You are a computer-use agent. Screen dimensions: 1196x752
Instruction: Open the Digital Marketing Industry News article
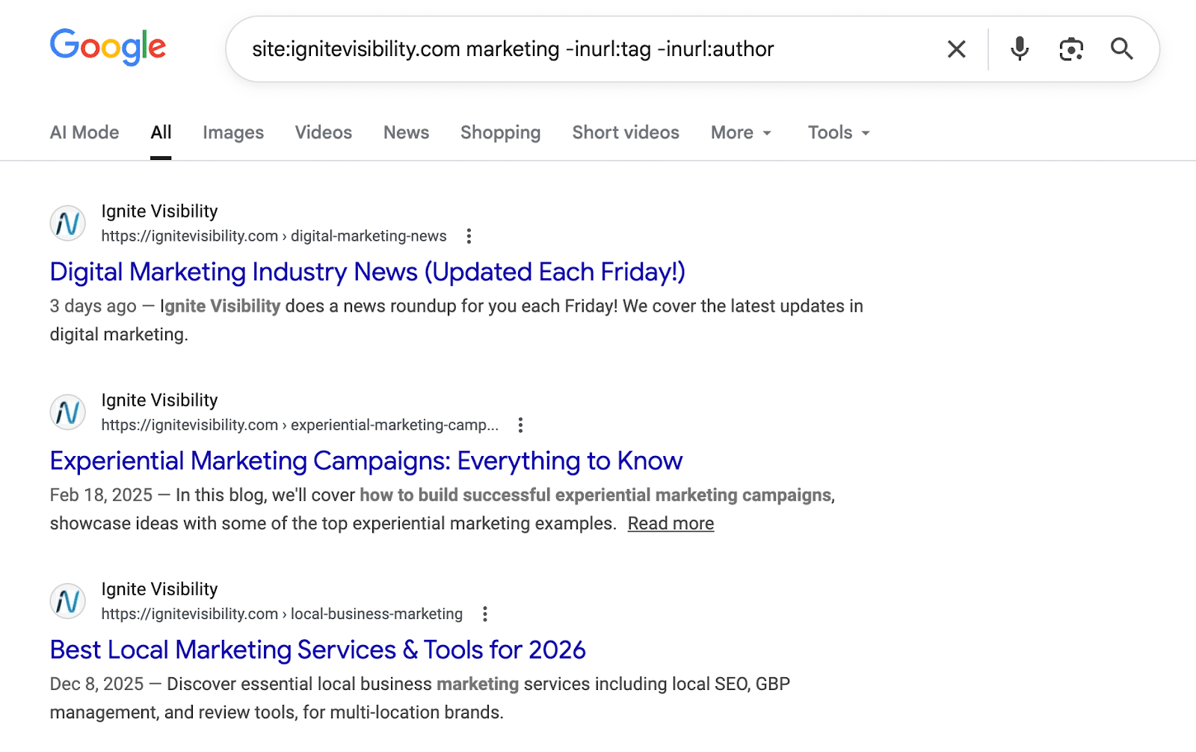pos(367,271)
